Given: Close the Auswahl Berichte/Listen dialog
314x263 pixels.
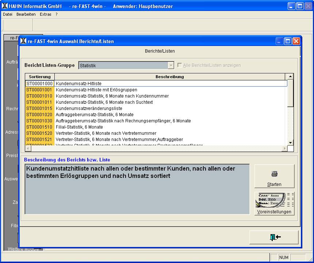Looking at the screenshot, I should [296, 41].
